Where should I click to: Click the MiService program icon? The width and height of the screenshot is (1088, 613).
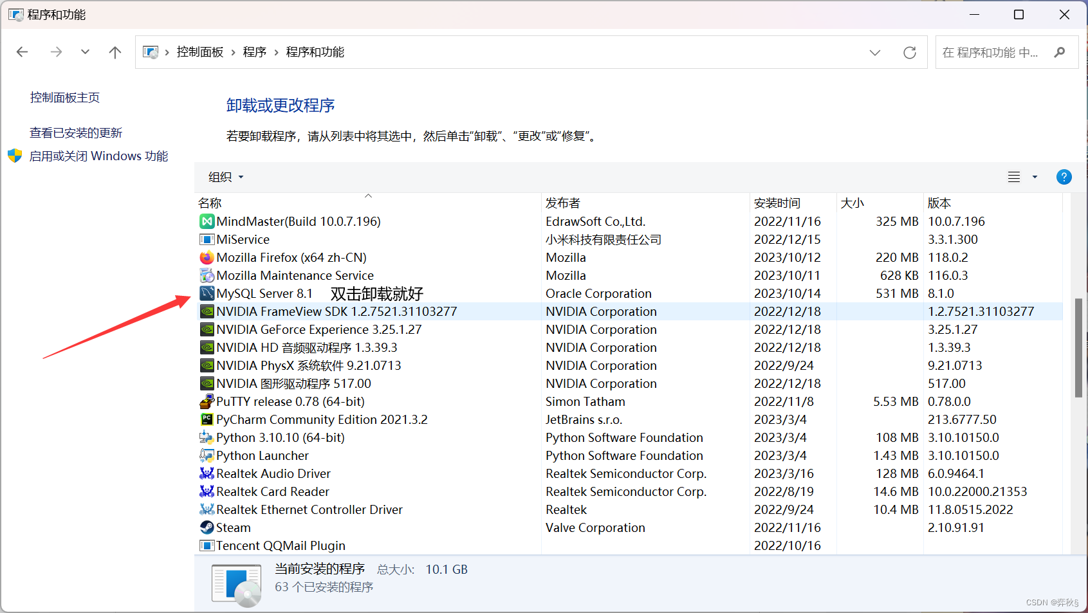(207, 240)
